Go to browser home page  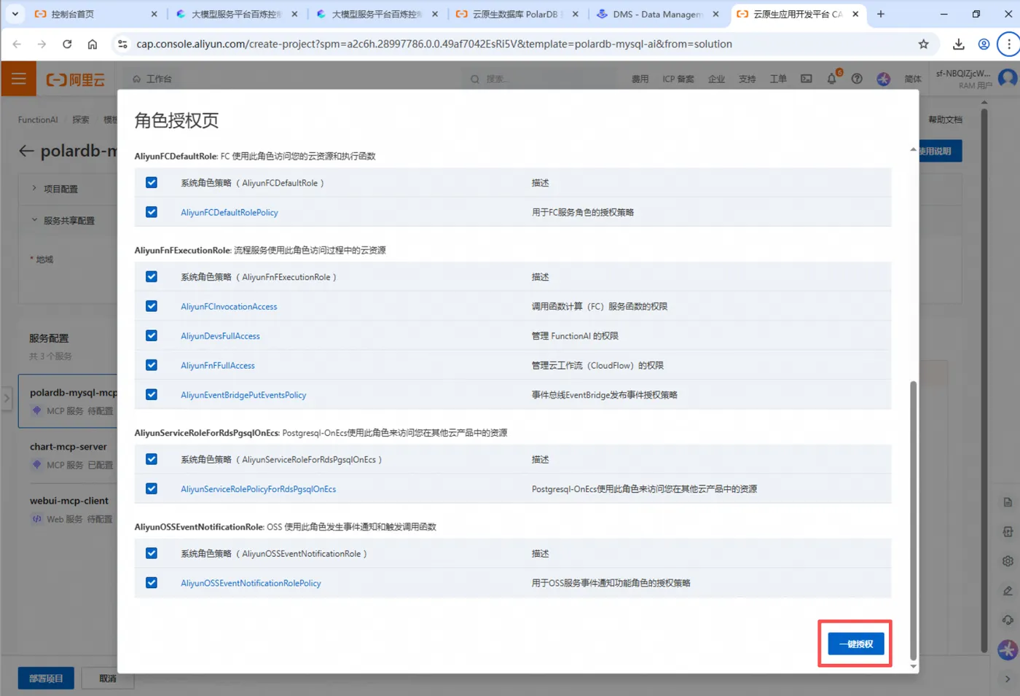click(x=93, y=44)
